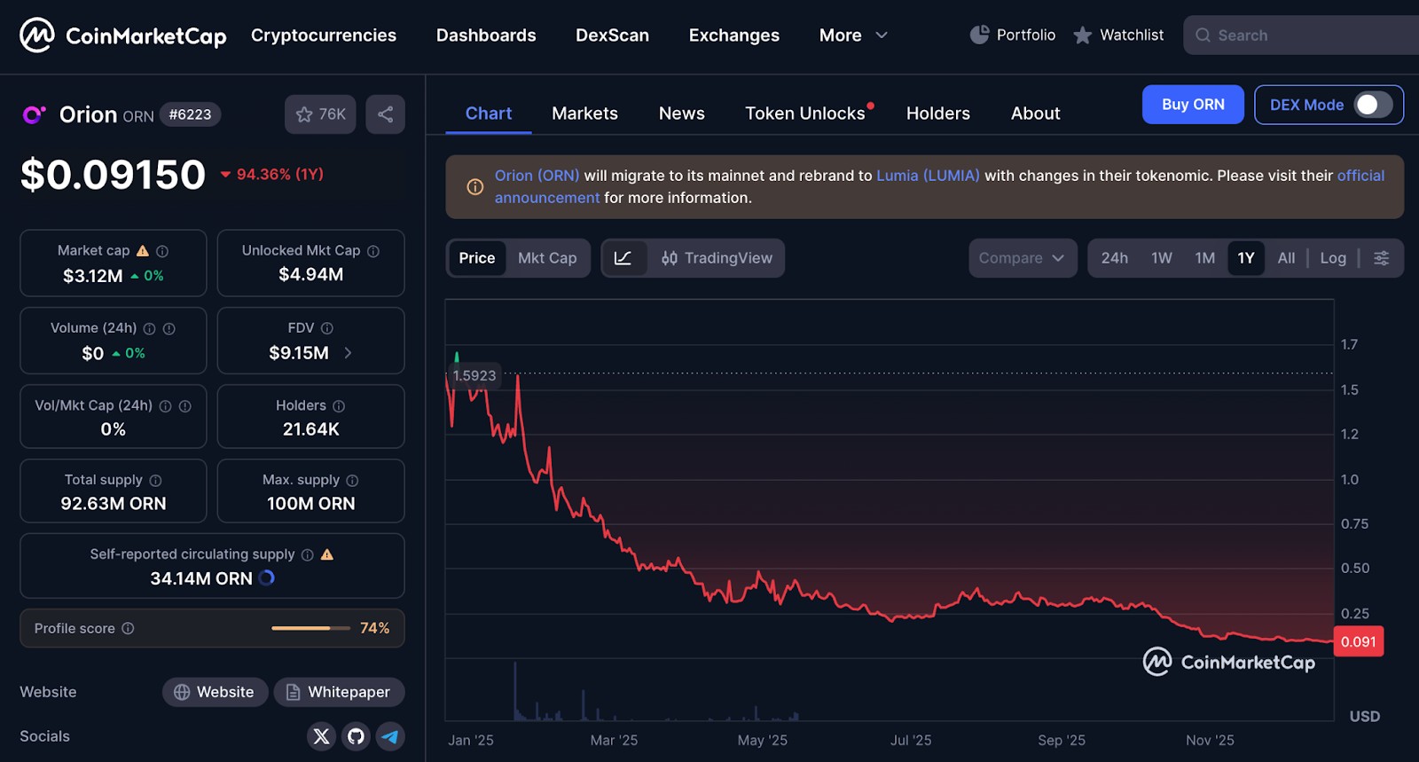Expand the More navigation menu
Image resolution: width=1419 pixels, height=762 pixels.
pyautogui.click(x=852, y=35)
